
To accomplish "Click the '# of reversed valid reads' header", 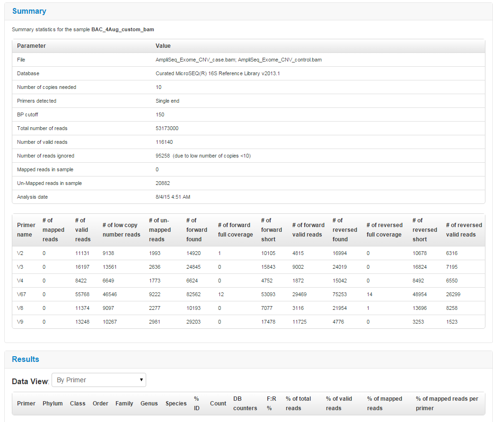I will 464,230.
